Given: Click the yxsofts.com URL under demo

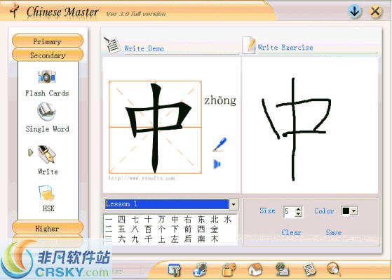Looking at the screenshot, I should pyautogui.click(x=142, y=178).
